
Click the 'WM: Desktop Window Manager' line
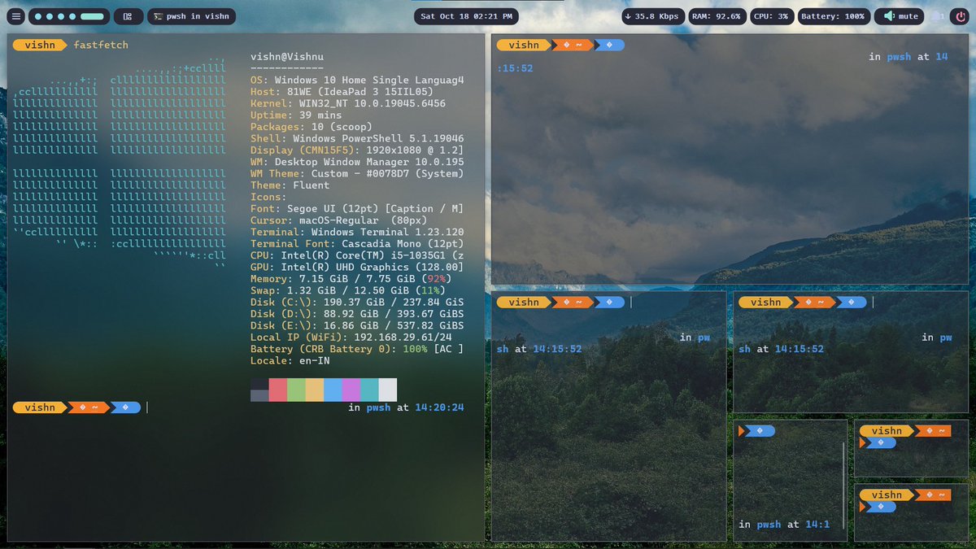(x=357, y=162)
